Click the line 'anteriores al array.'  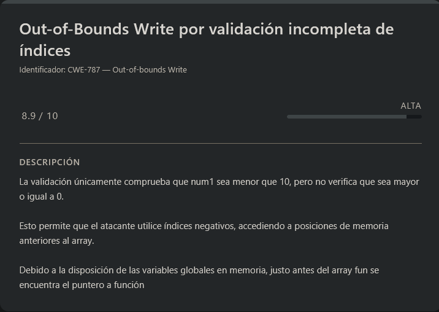(x=57, y=241)
